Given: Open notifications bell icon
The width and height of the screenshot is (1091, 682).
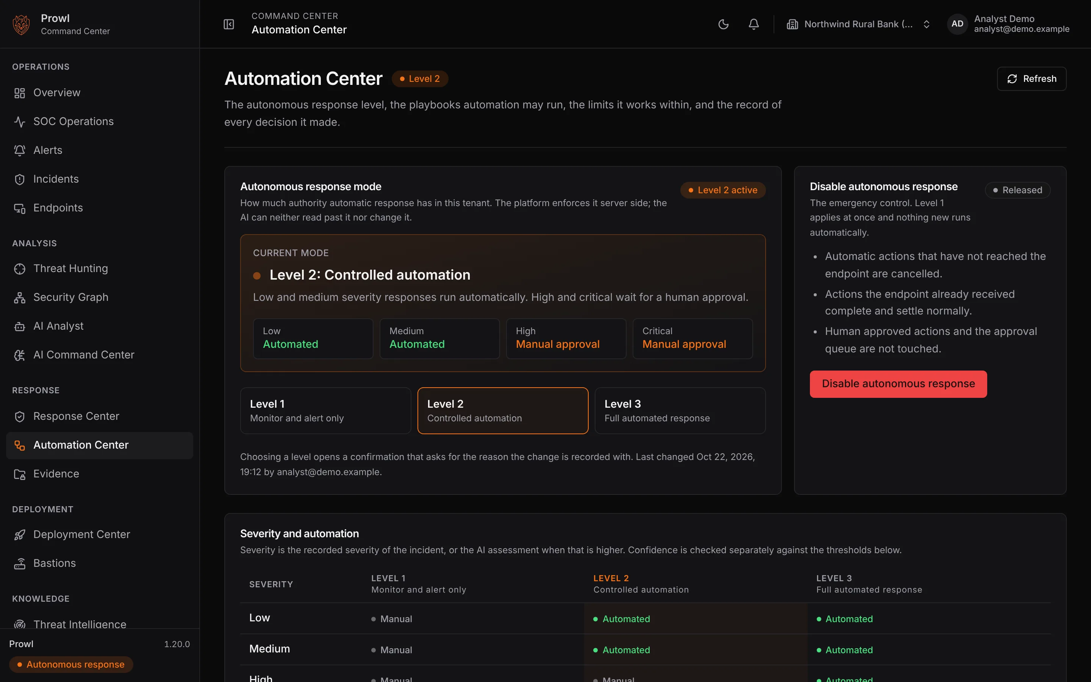Looking at the screenshot, I should tap(753, 24).
